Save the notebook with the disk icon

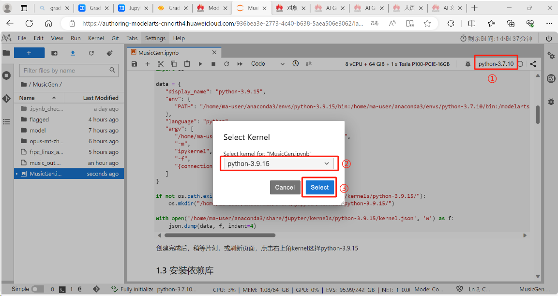pyautogui.click(x=134, y=64)
